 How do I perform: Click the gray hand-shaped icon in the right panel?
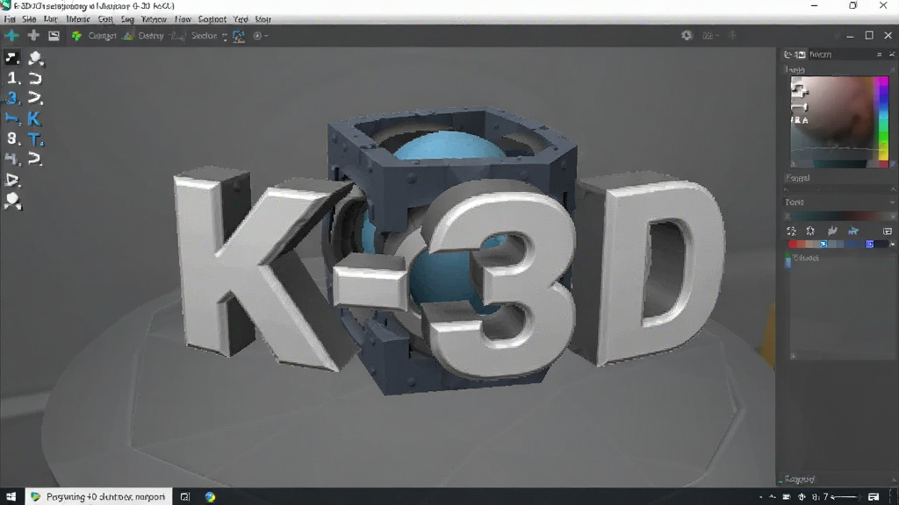832,231
